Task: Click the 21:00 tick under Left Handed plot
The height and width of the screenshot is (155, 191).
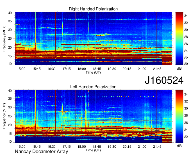Action: click(x=142, y=146)
